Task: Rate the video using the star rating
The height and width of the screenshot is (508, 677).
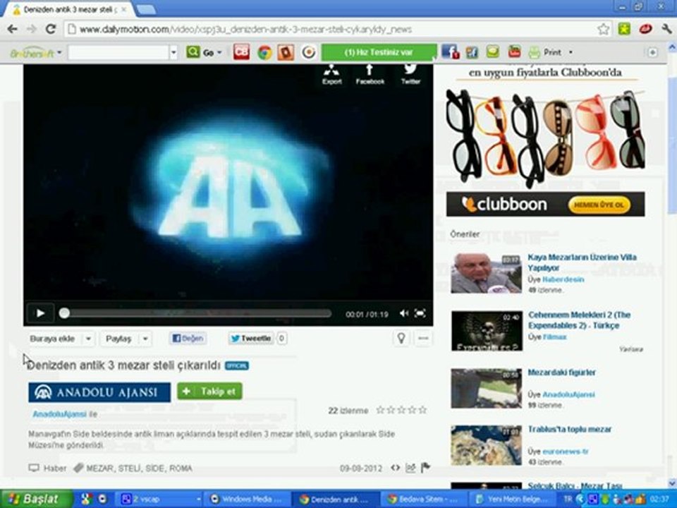Action: [x=401, y=410]
